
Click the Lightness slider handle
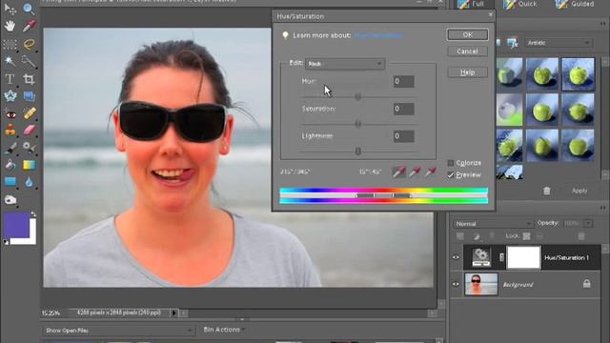click(358, 151)
